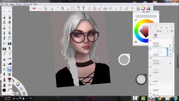Toggle the Symmetry tool
The image size is (179, 101).
point(110,8)
